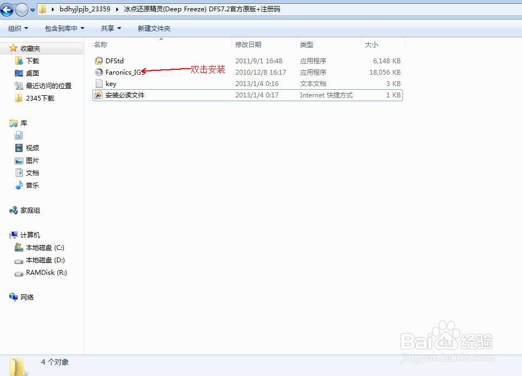The image size is (522, 376).
Task: Click the unnamed library document icon
Action: point(19,135)
